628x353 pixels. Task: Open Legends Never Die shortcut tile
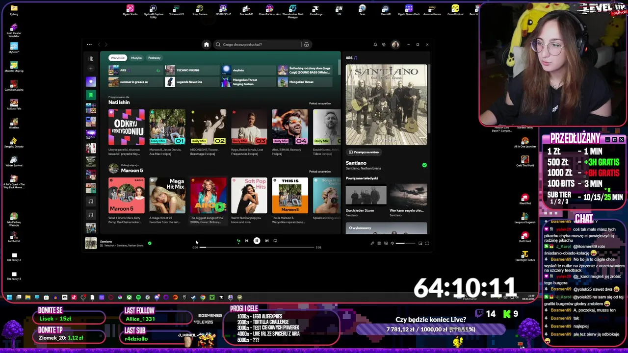(192, 82)
